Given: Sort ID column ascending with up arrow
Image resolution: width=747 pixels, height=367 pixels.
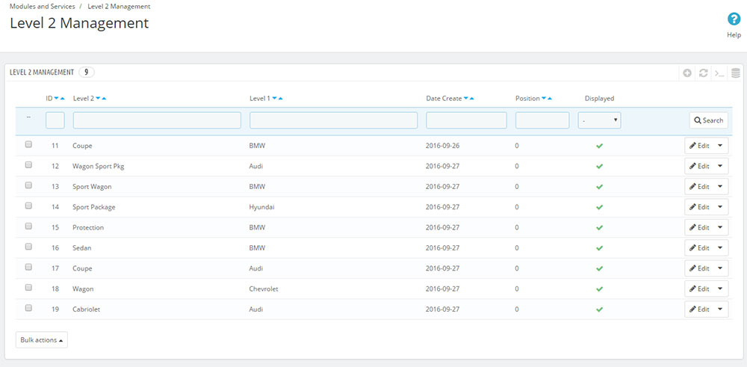Looking at the screenshot, I should 63,98.
